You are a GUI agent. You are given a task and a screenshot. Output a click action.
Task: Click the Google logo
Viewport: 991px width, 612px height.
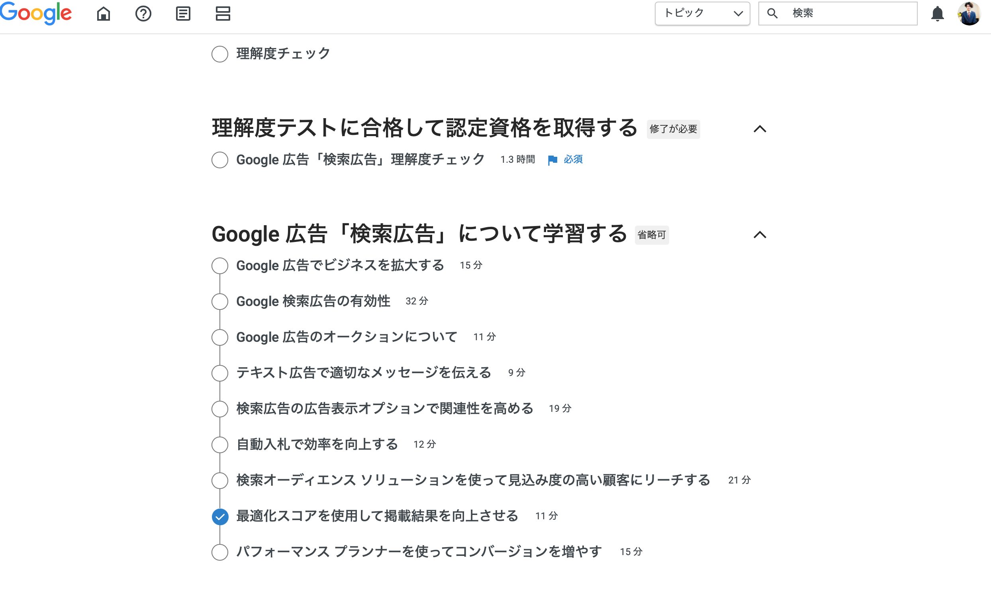point(36,14)
